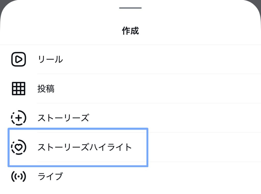Click the 作成 sheet title

tap(130, 31)
